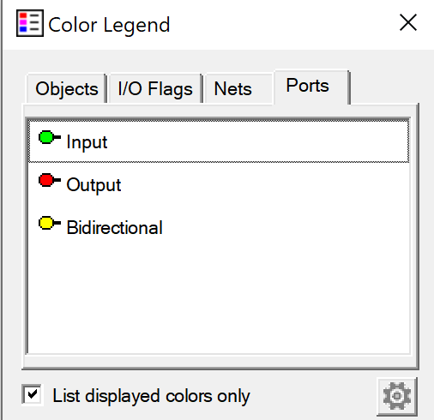Switch to the Objects tab

point(67,88)
